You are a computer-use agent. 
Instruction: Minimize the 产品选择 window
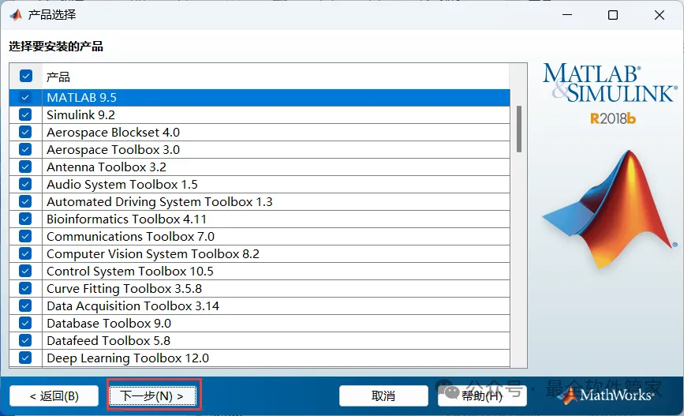567,15
